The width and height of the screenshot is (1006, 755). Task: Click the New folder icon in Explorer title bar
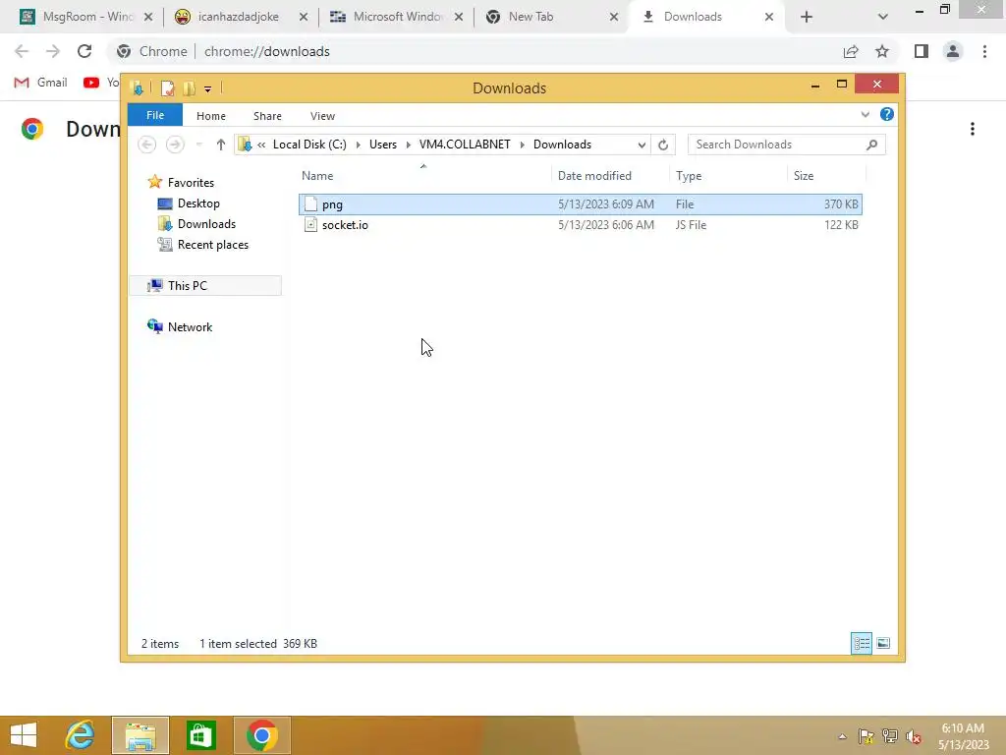click(x=189, y=87)
